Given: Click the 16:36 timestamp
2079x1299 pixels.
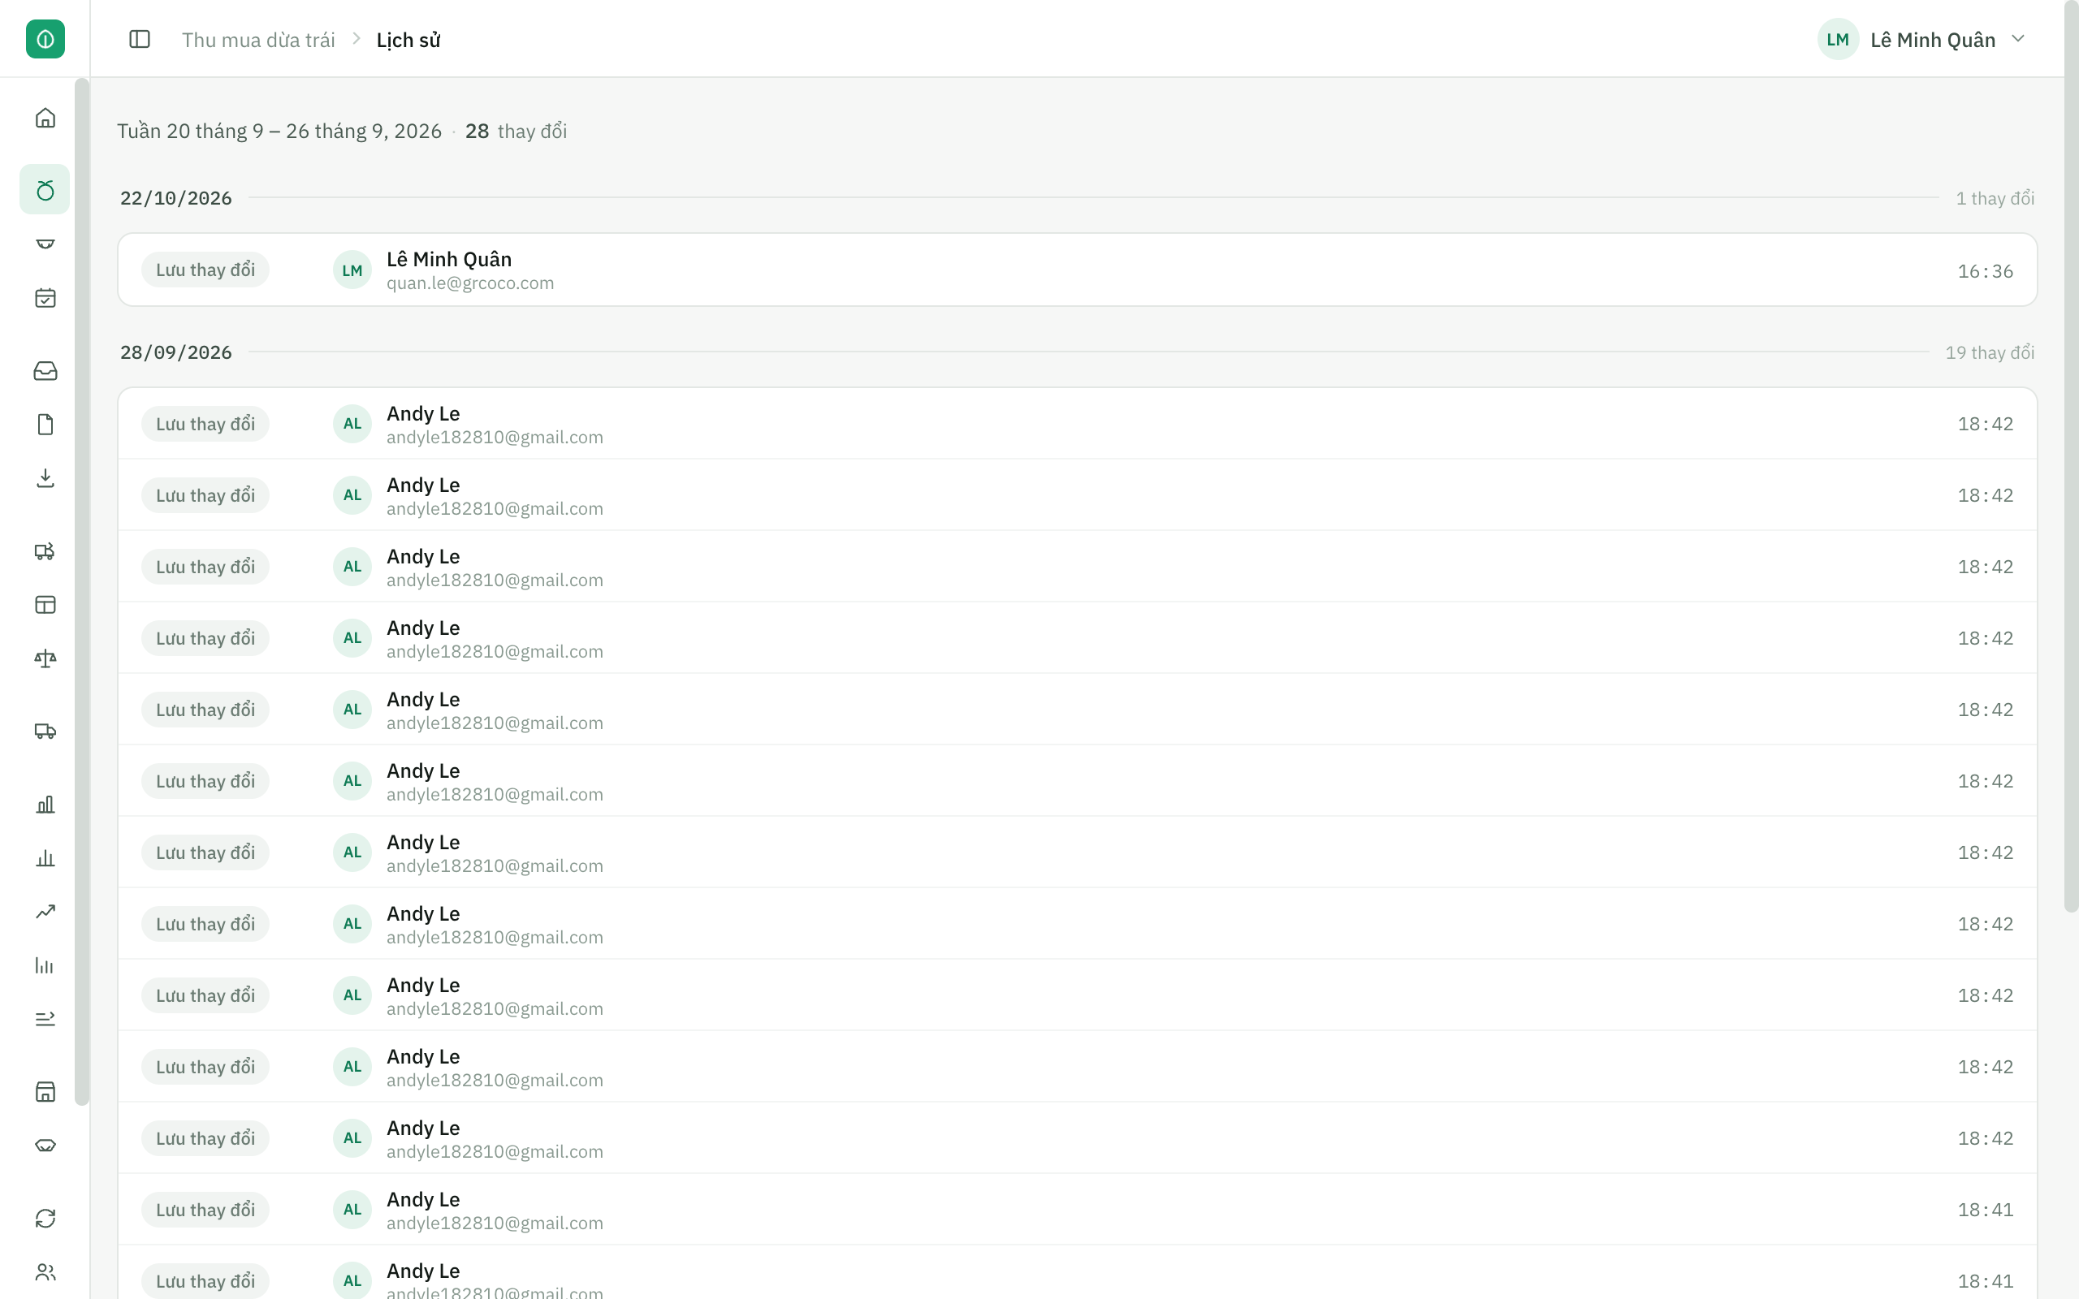Looking at the screenshot, I should 1986,271.
